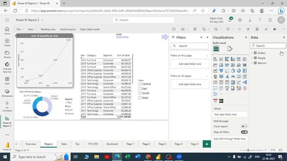Open the Format visual paintbrush tab
The width and height of the screenshot is (287, 161).
pyautogui.click(x=230, y=49)
